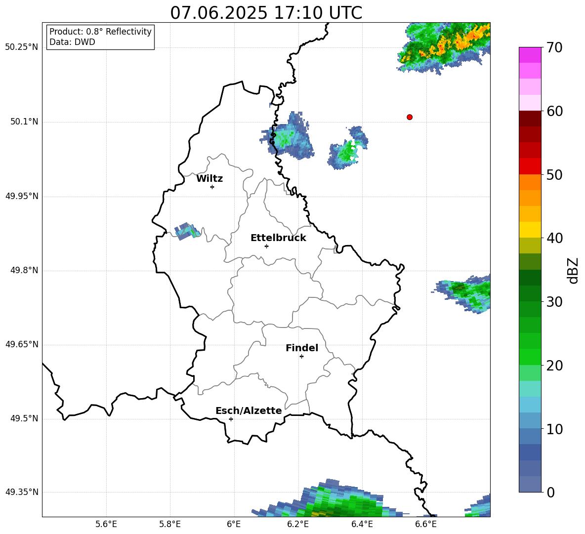Click the 49.65°N latitude label
This screenshot has width=585, height=534.
22,344
